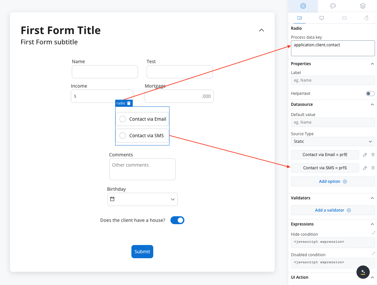377x285 pixels.
Task: Focus the Disabled condition expression field
Action: pos(333,263)
